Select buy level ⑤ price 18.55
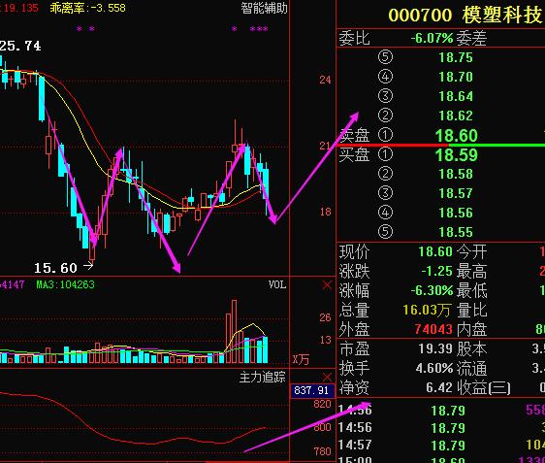 coord(456,232)
